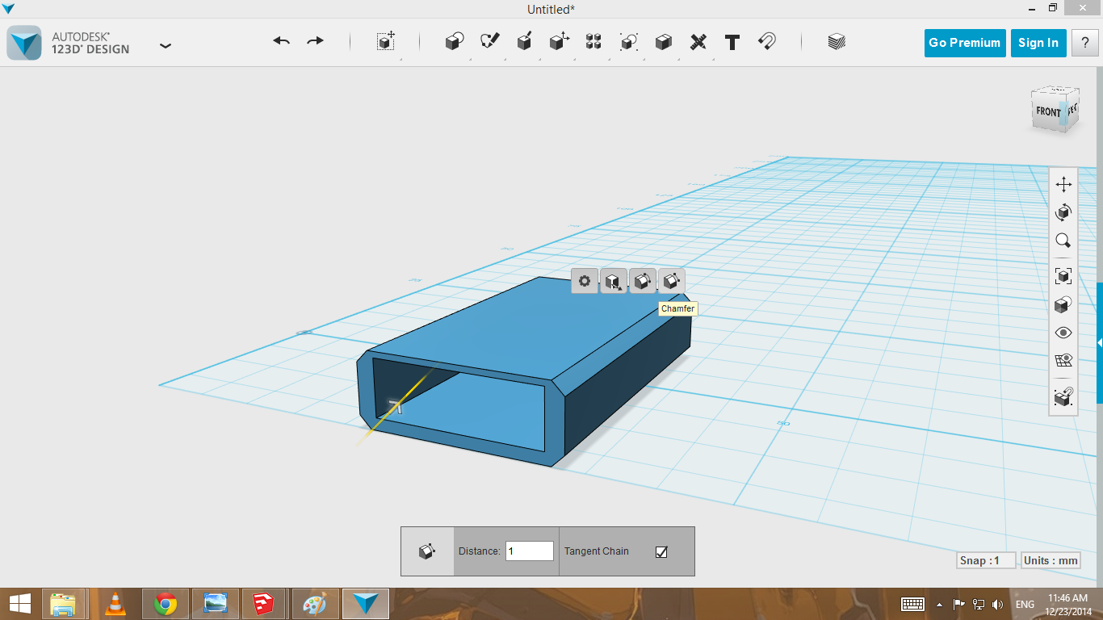Open the Combine tool menu
Image resolution: width=1103 pixels, height=620 pixels.
[663, 42]
